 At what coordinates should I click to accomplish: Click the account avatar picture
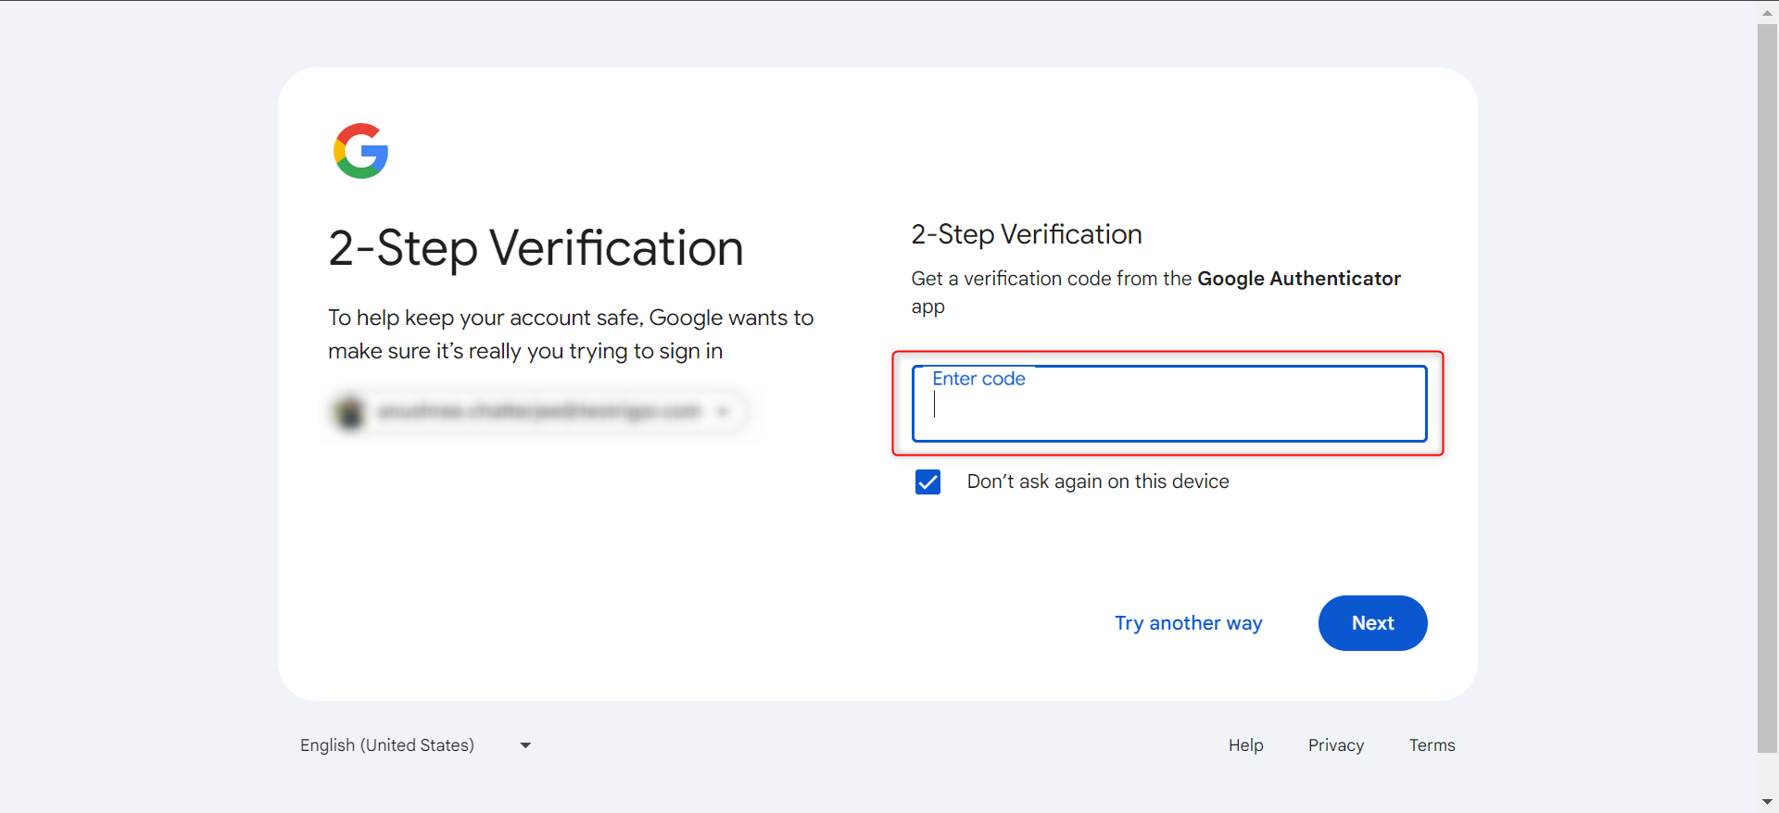350,412
